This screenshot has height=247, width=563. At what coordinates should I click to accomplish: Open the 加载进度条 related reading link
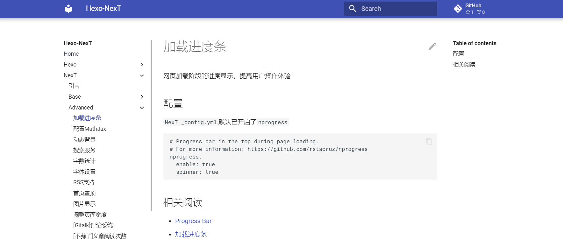tap(191, 234)
